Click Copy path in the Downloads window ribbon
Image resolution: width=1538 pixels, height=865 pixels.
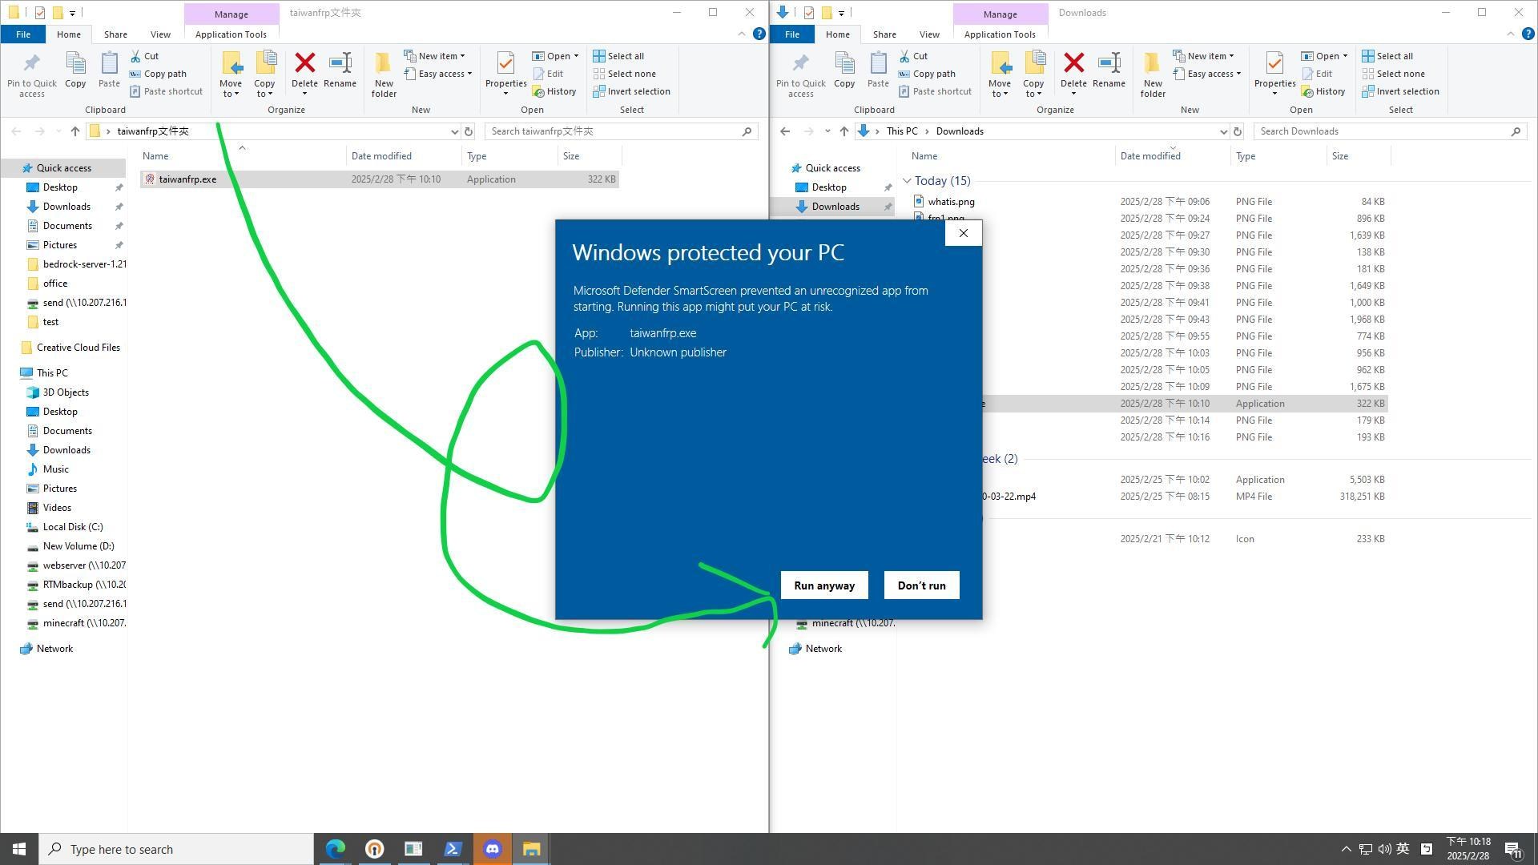[927, 74]
